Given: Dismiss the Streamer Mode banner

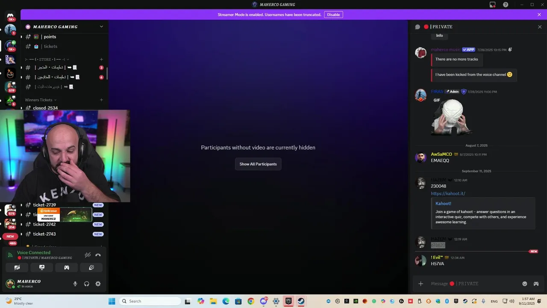Looking at the screenshot, I should click(x=539, y=15).
